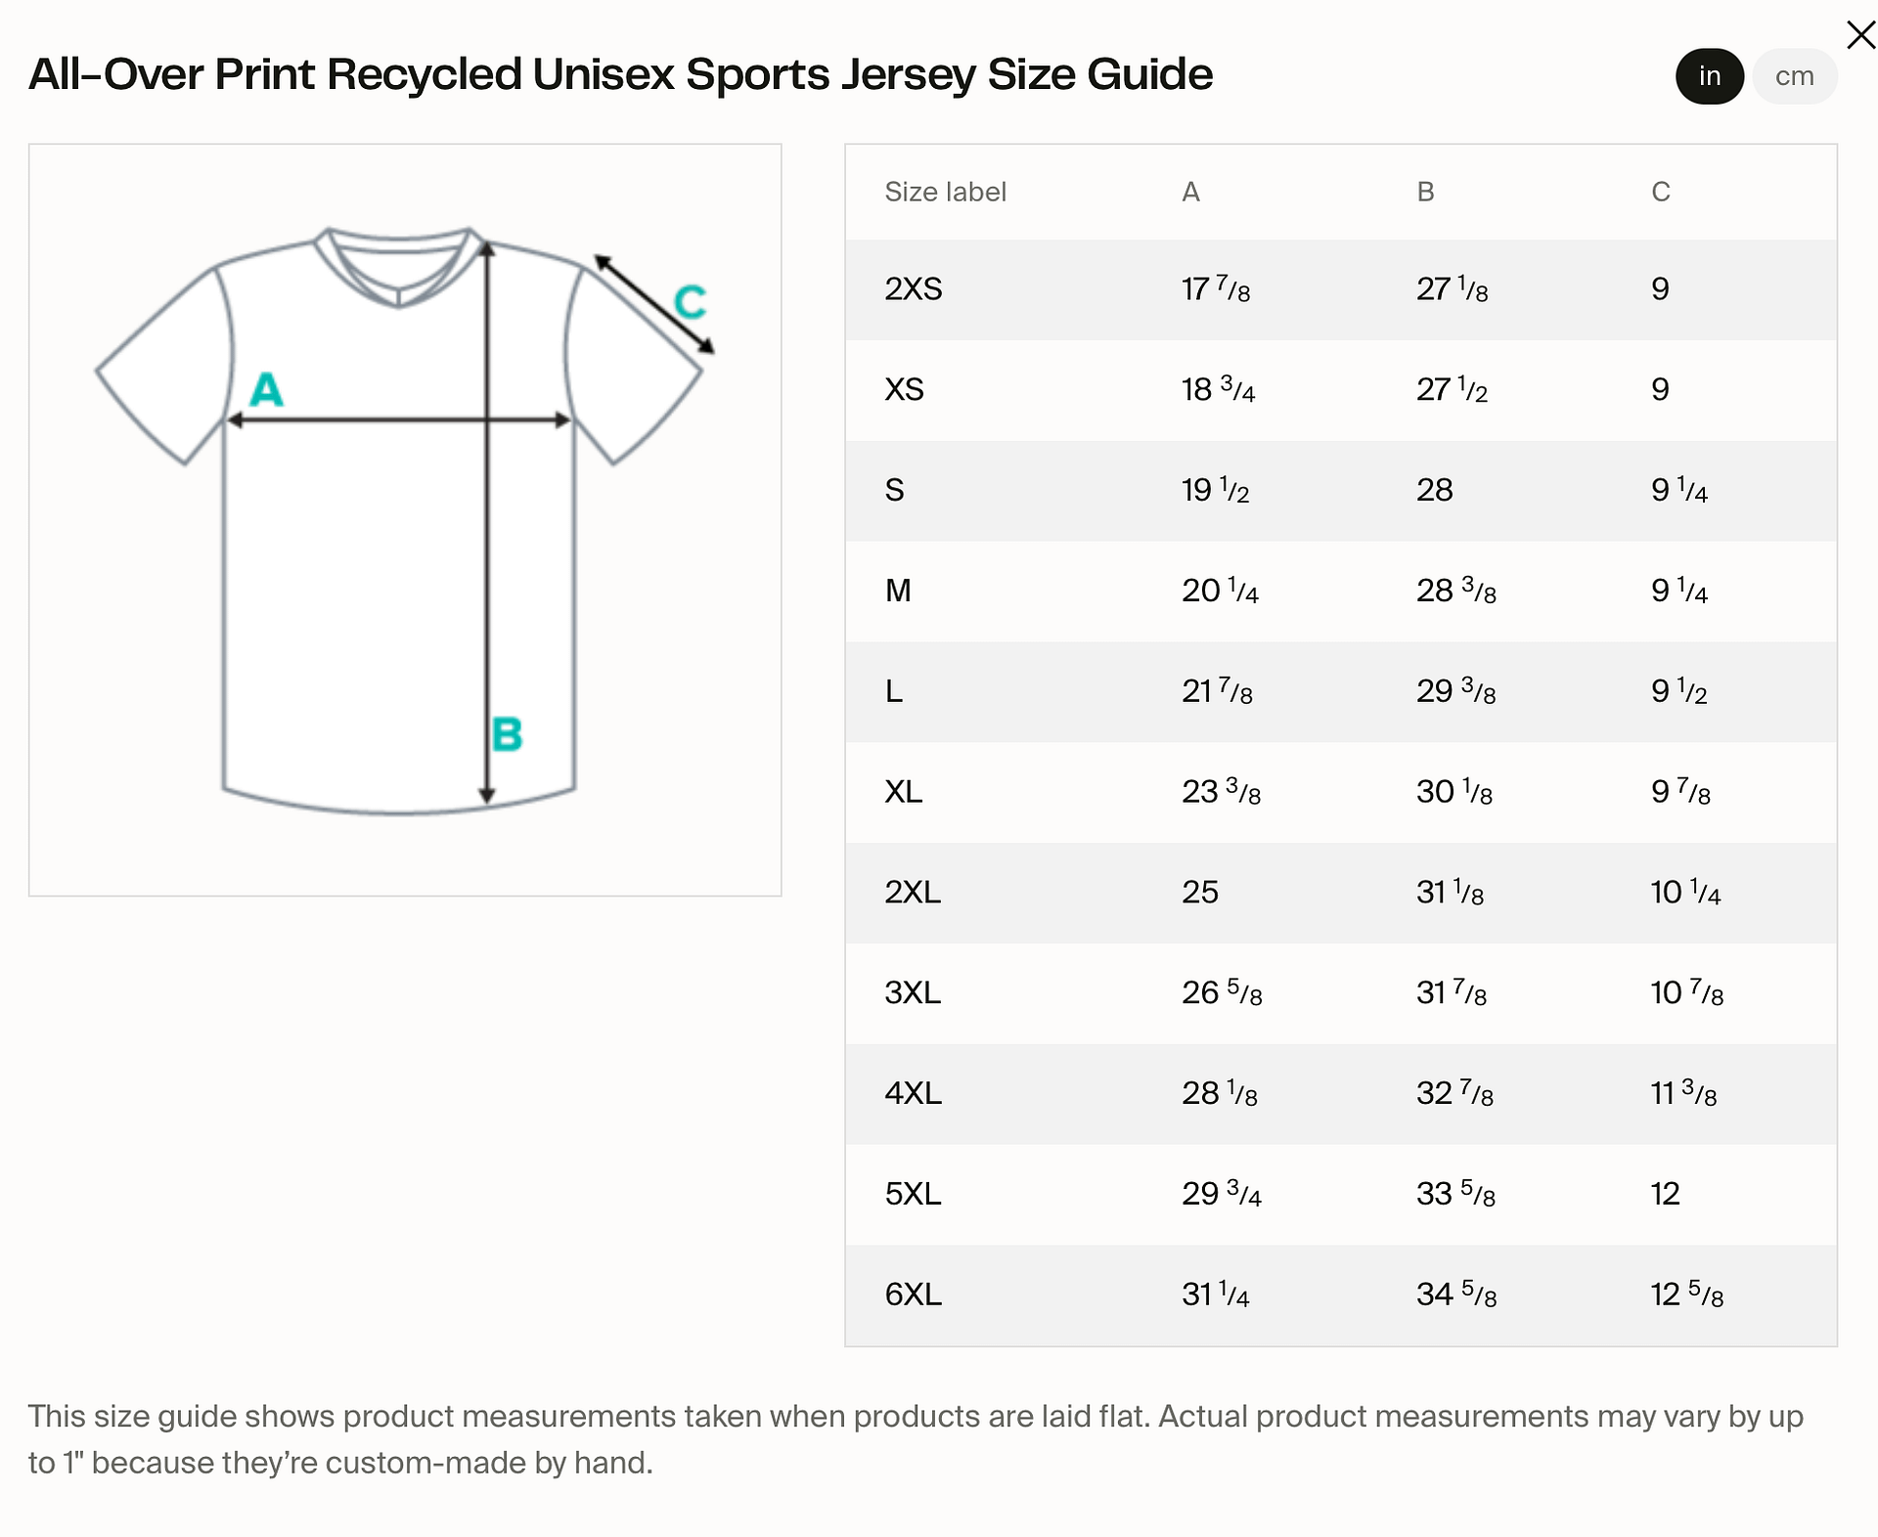The image size is (1878, 1537).
Task: Click column header A
Action: (x=1189, y=192)
